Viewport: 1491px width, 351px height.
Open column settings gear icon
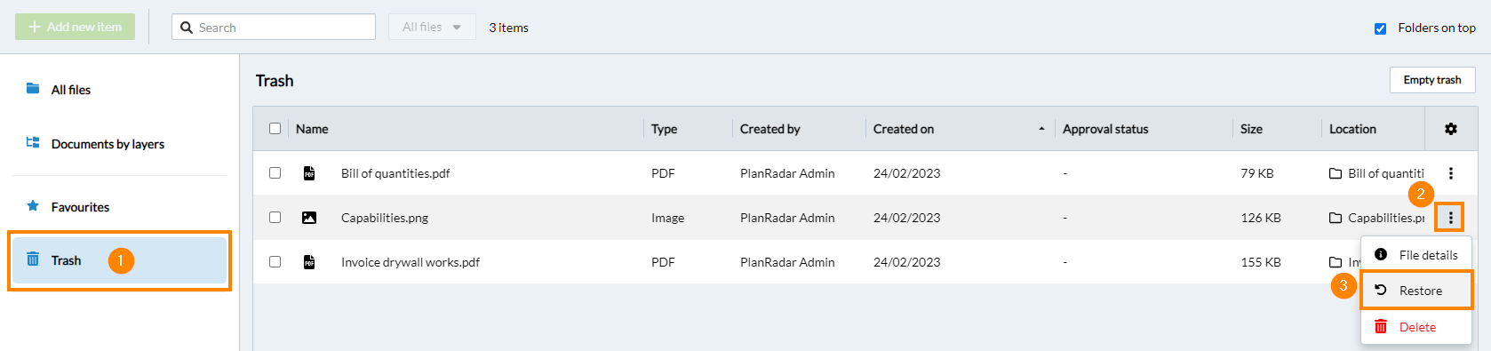tap(1450, 129)
